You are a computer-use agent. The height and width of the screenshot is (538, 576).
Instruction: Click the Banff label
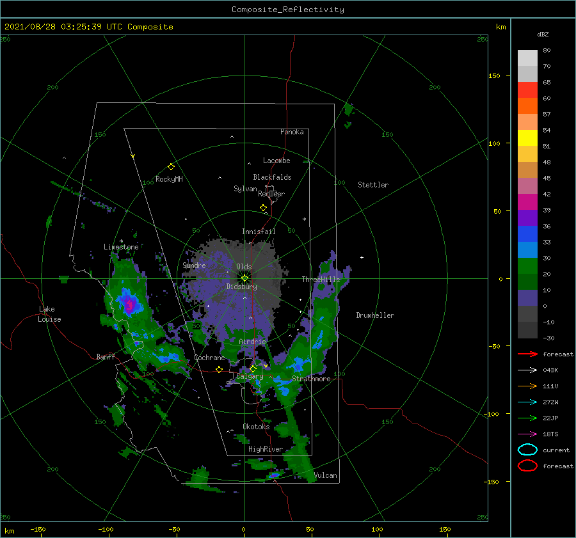click(106, 356)
